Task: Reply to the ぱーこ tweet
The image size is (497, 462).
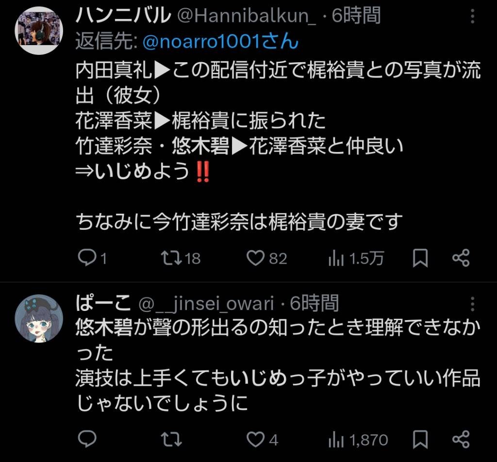Action: pos(87,439)
